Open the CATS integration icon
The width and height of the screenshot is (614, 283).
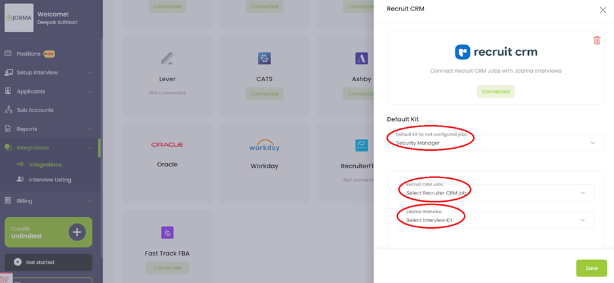pyautogui.click(x=264, y=59)
